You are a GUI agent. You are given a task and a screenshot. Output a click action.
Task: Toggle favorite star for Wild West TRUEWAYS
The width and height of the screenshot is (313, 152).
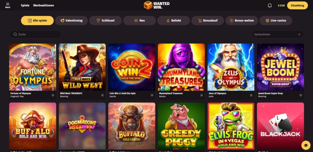(102, 95)
